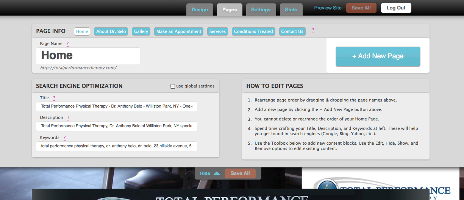Click the + Add New Page button

(378, 56)
